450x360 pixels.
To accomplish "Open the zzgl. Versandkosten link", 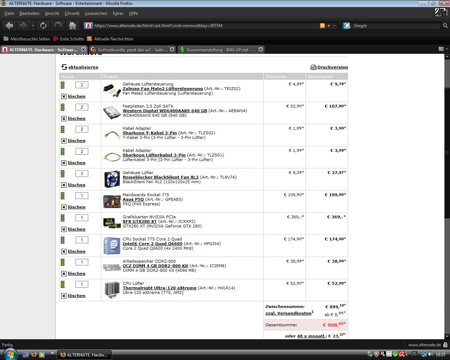I will (288, 313).
